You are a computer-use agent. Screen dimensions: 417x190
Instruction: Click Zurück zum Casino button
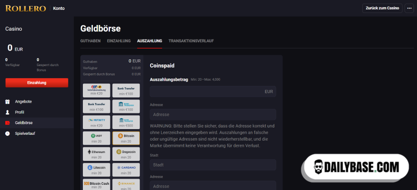tap(382, 8)
